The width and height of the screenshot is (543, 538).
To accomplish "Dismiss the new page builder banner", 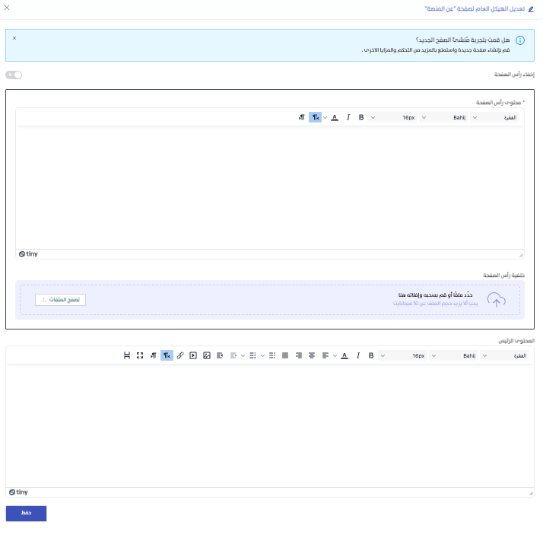I will click(14, 37).
